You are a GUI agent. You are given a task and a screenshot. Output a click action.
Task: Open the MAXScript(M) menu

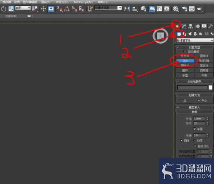[x=83, y=2]
